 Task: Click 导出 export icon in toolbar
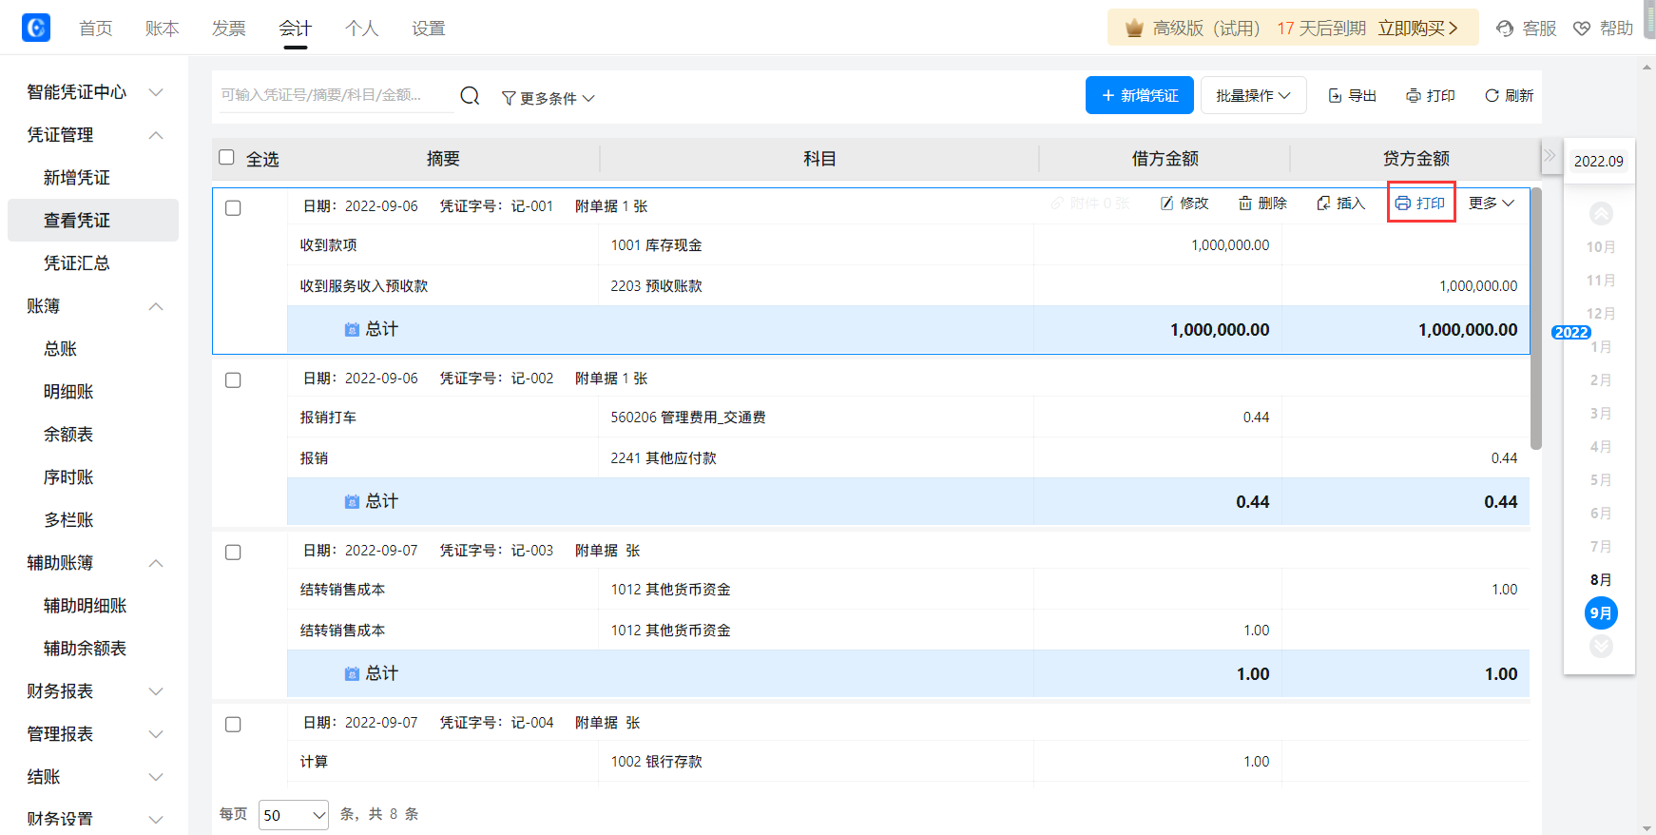click(1335, 95)
